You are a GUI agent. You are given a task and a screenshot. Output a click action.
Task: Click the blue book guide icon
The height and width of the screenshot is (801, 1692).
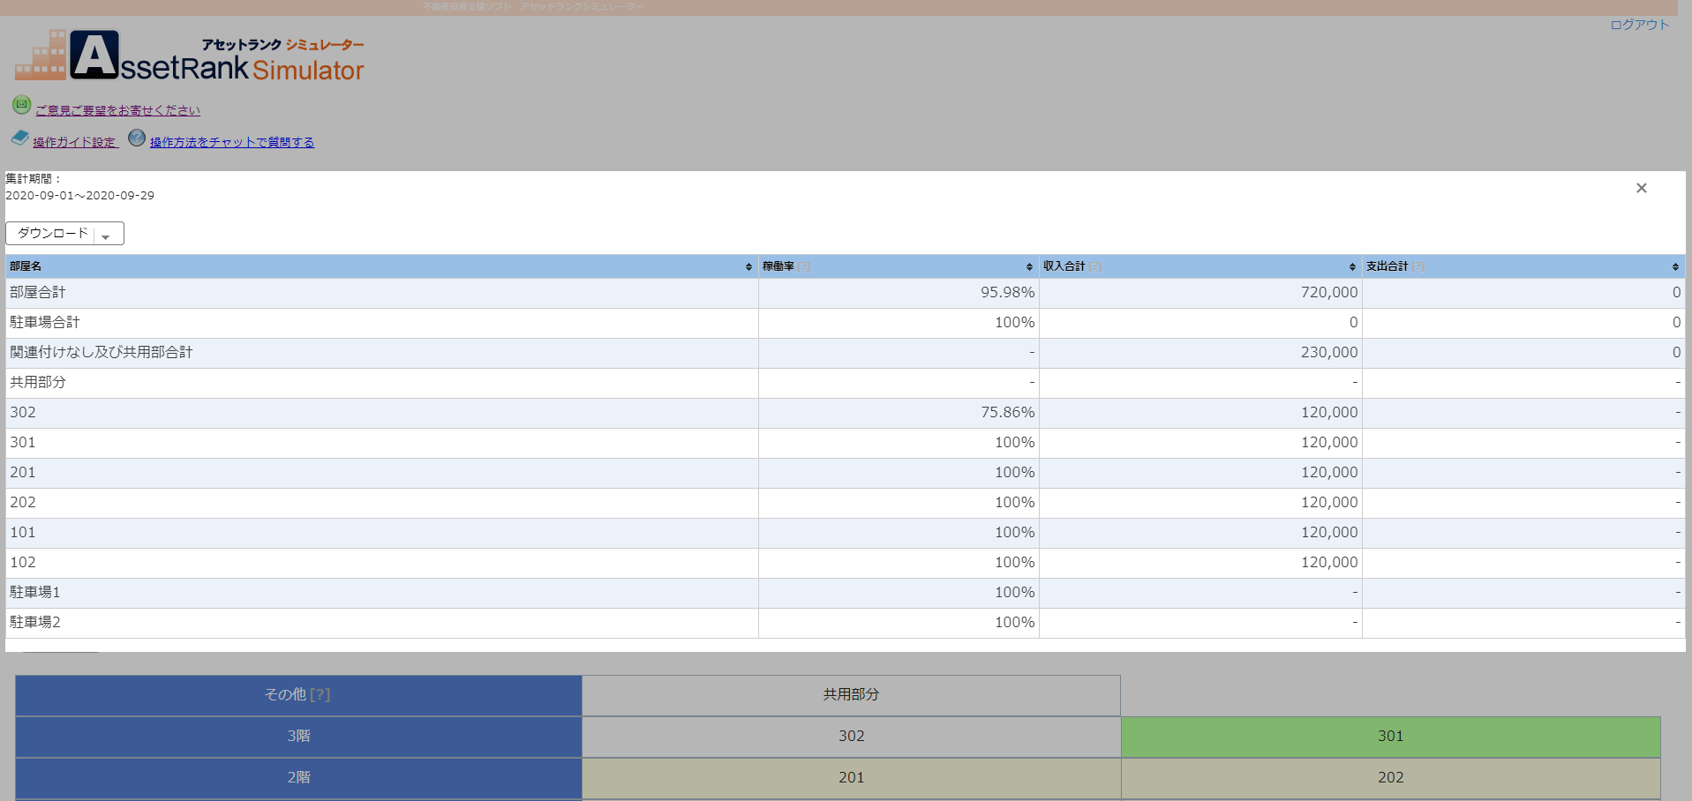(x=19, y=138)
